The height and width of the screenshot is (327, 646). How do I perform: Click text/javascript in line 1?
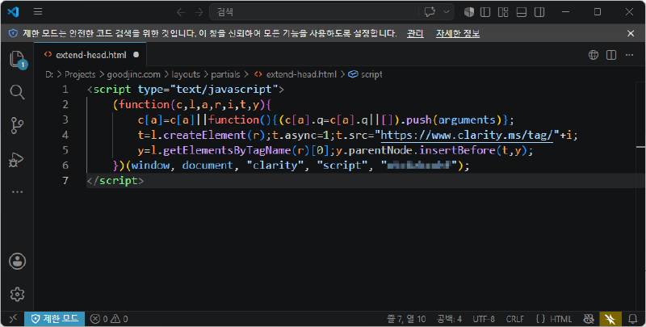coord(224,90)
